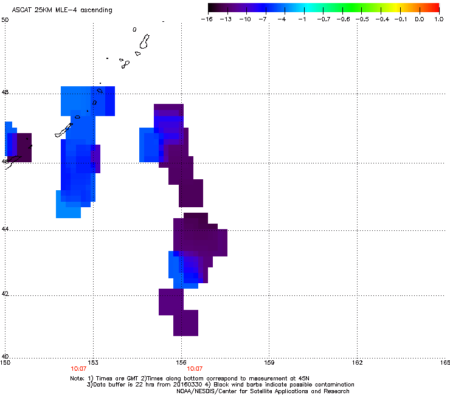
Task: Click the longitude label '159'
Action: coord(269,363)
